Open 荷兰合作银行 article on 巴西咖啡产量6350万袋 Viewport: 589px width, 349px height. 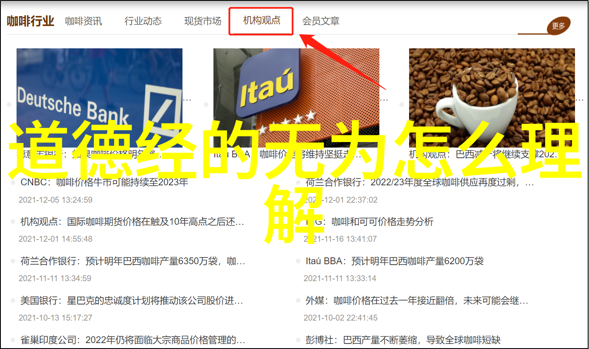click(132, 261)
